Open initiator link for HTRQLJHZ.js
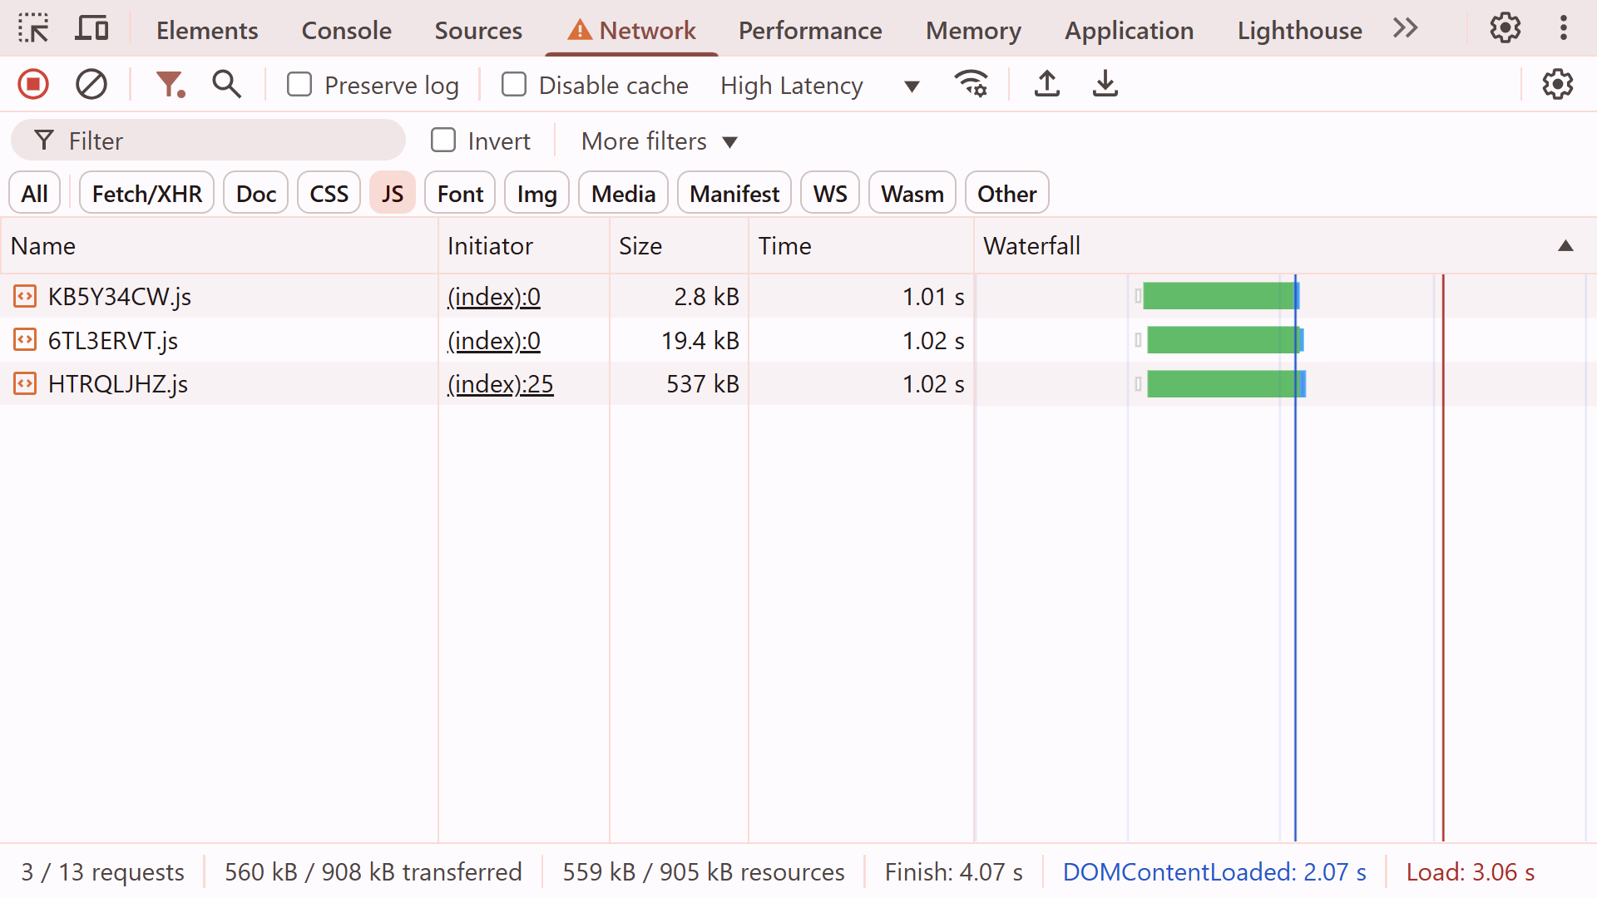 pyautogui.click(x=500, y=383)
